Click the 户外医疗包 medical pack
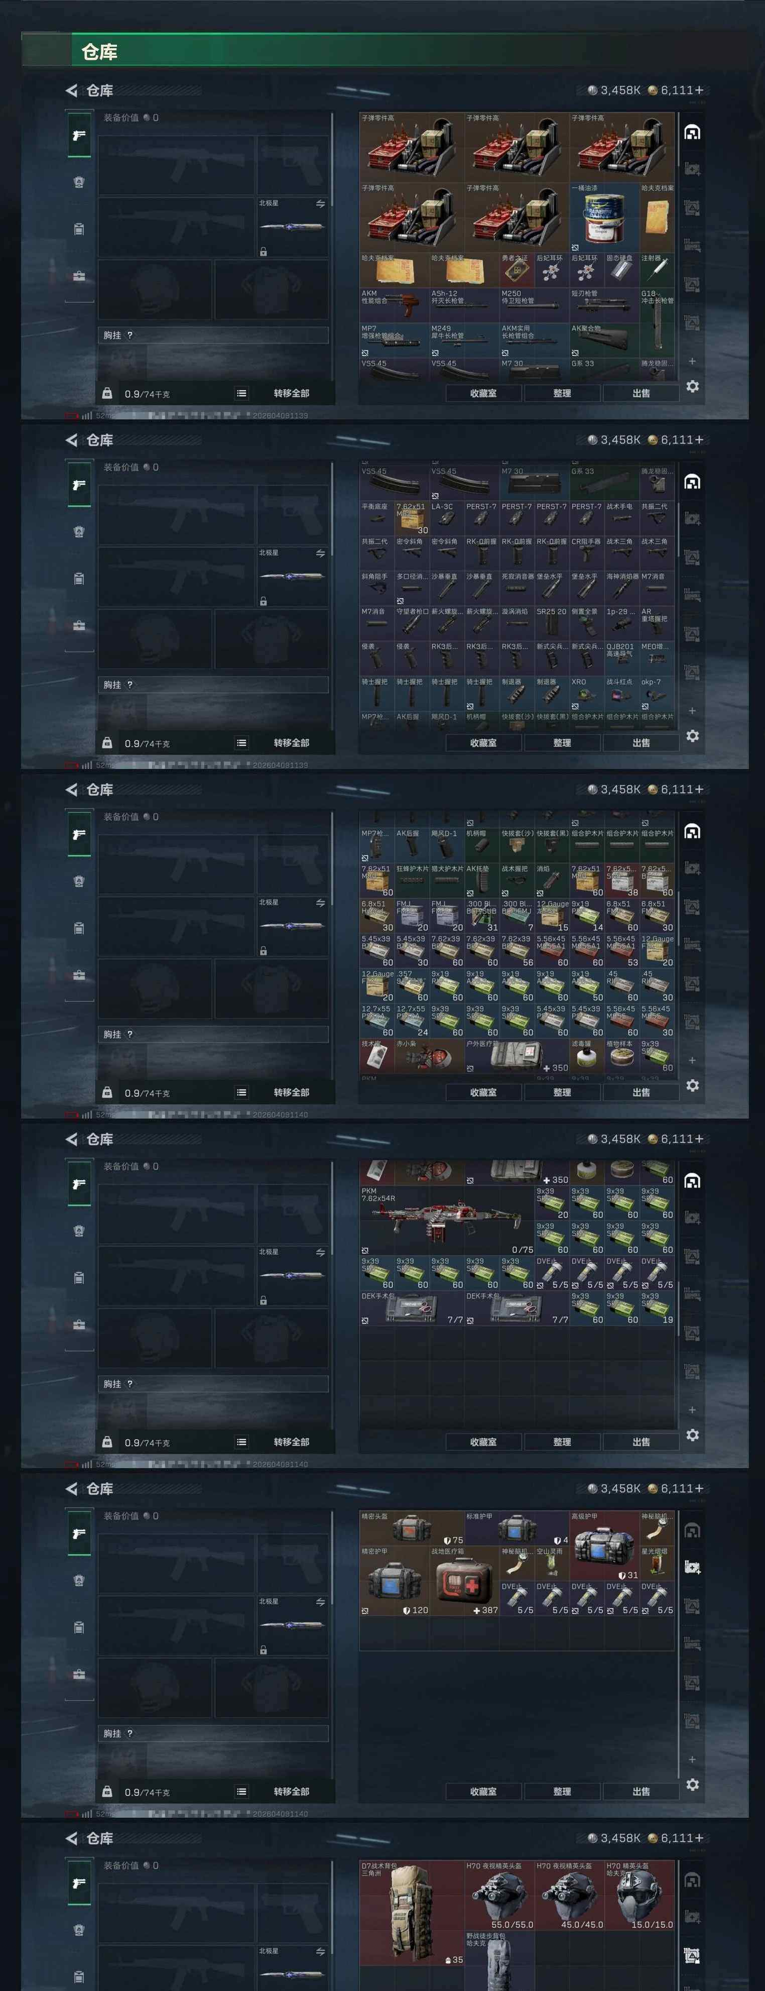Screen dimensions: 765x1991 tap(517, 1055)
